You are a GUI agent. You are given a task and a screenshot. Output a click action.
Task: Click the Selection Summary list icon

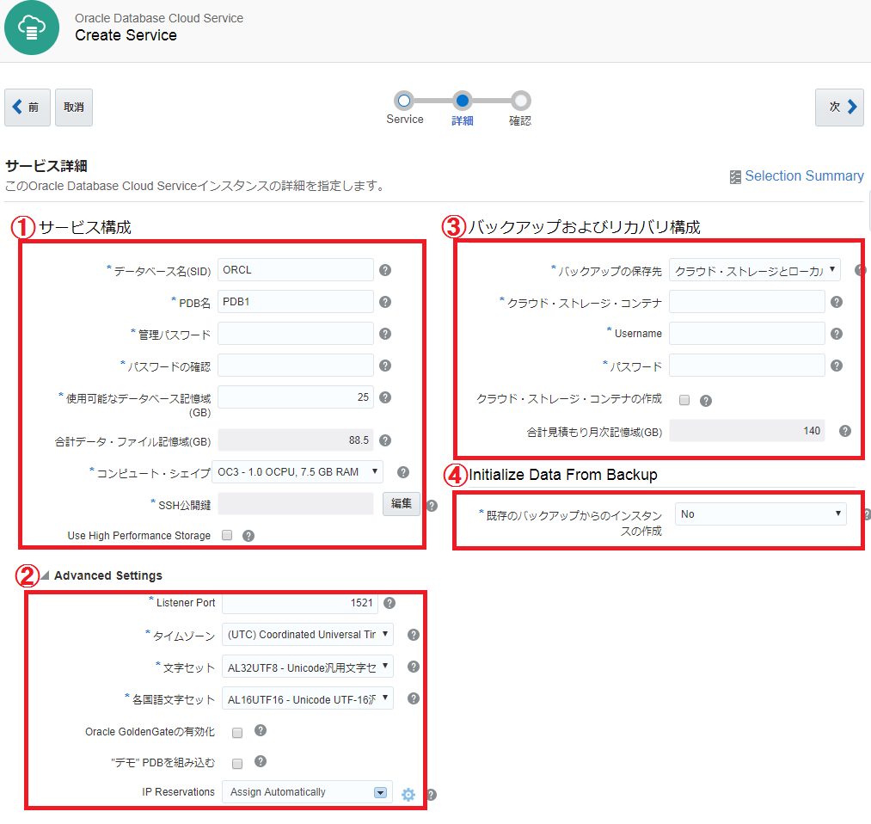pos(735,176)
